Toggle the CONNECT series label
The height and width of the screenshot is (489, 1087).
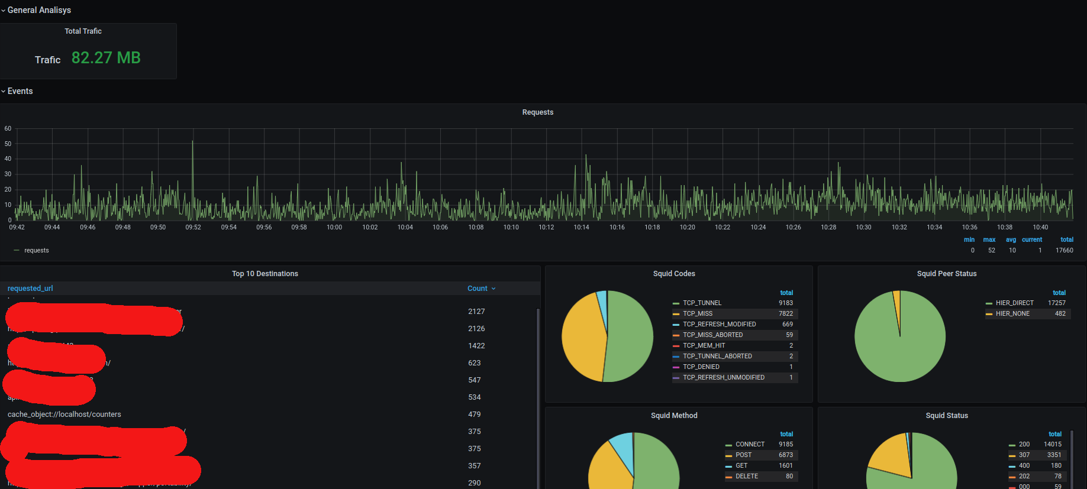(x=750, y=445)
